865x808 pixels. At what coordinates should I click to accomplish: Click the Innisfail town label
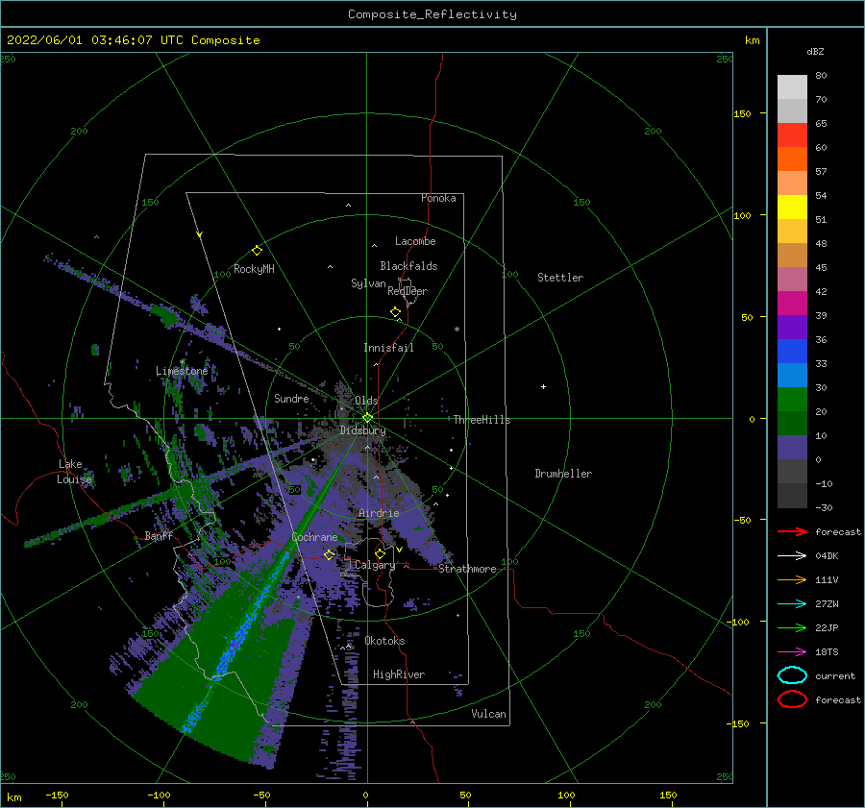coord(388,348)
